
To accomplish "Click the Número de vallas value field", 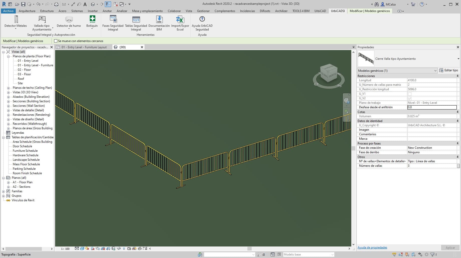I will 432,166.
